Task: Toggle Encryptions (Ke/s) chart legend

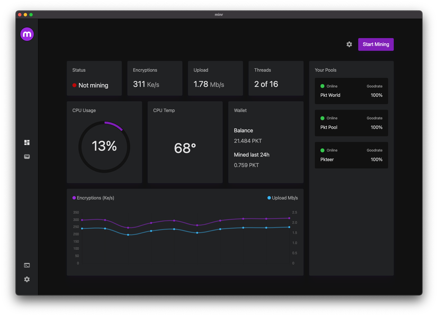Action: click(x=93, y=198)
